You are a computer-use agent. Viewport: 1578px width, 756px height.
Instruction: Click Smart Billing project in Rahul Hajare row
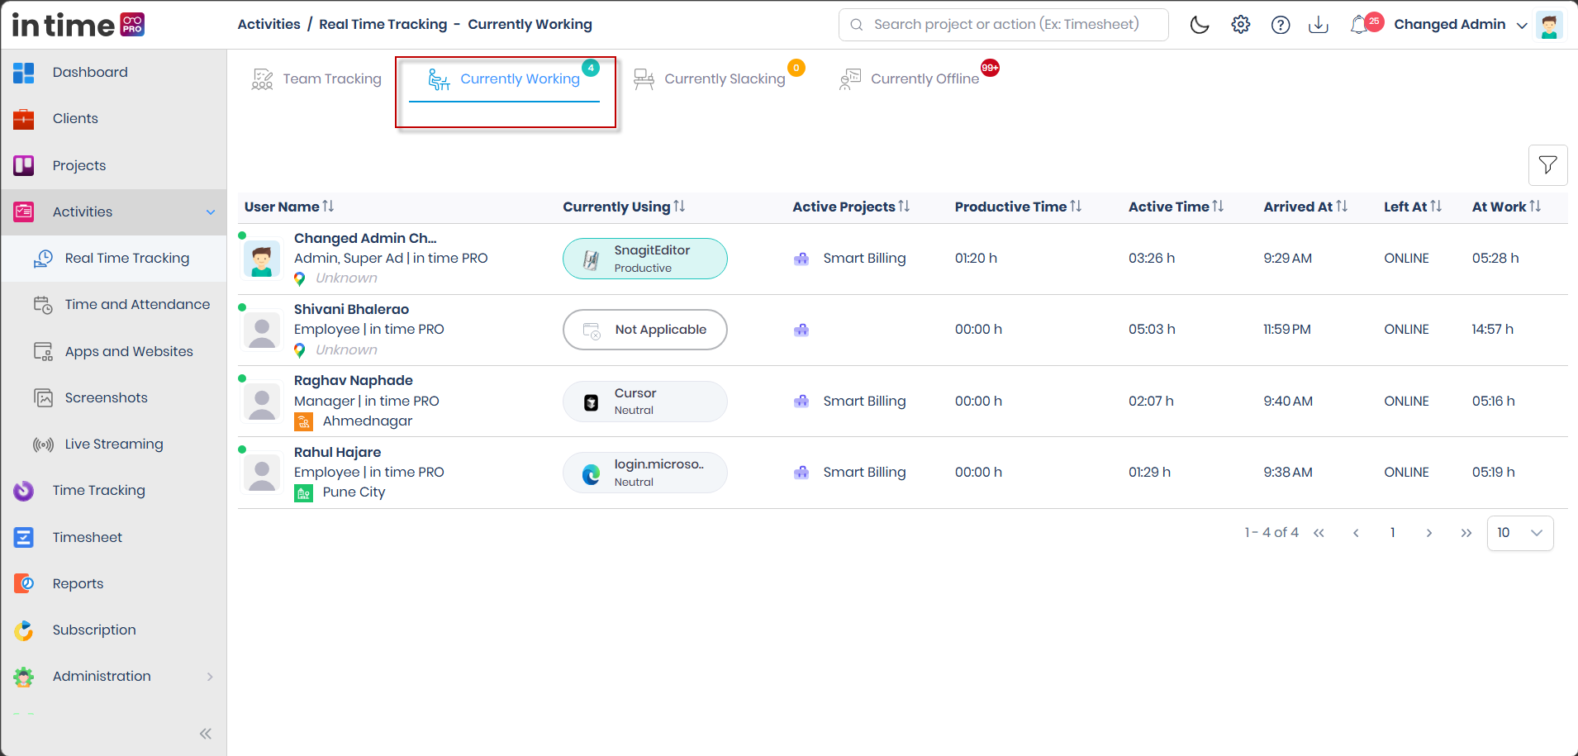click(864, 473)
